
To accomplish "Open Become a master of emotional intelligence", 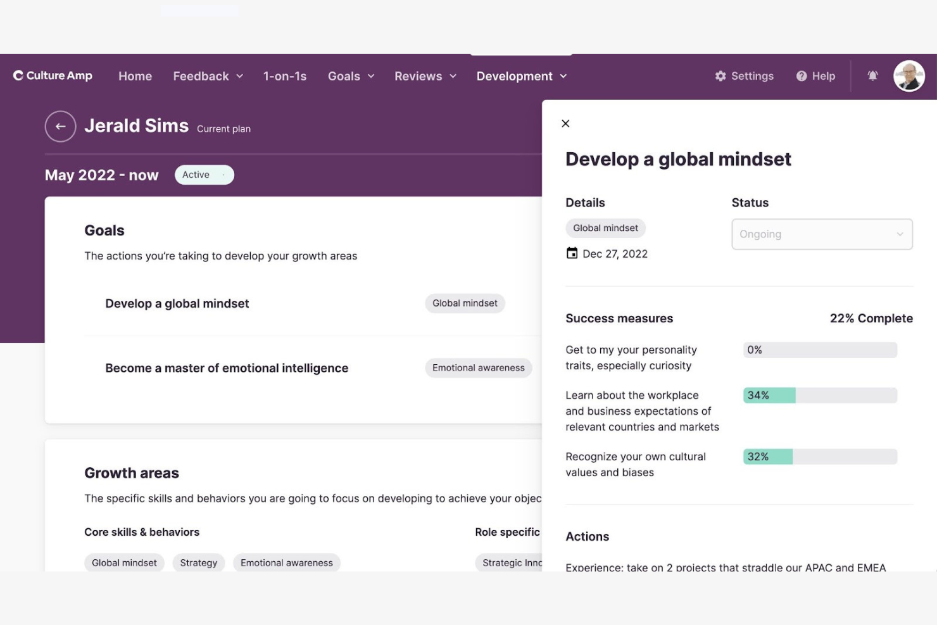I will coord(227,368).
